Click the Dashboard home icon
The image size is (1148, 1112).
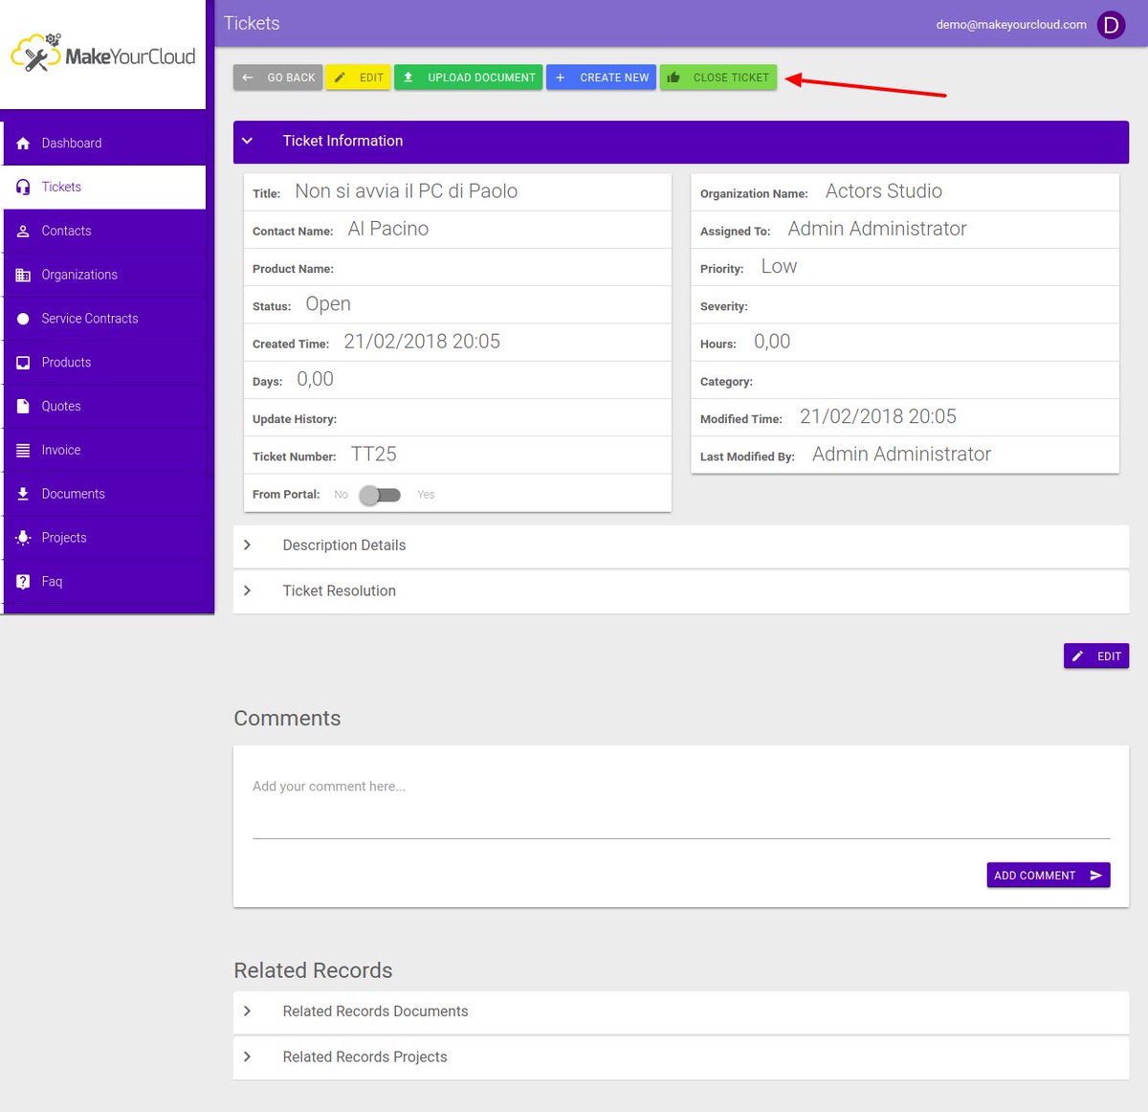click(23, 144)
